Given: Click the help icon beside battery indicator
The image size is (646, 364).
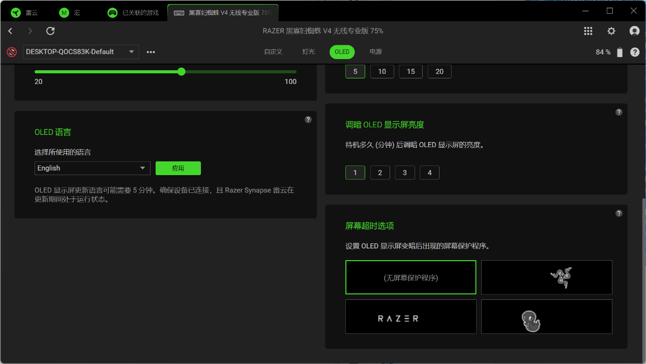Looking at the screenshot, I should tap(635, 52).
